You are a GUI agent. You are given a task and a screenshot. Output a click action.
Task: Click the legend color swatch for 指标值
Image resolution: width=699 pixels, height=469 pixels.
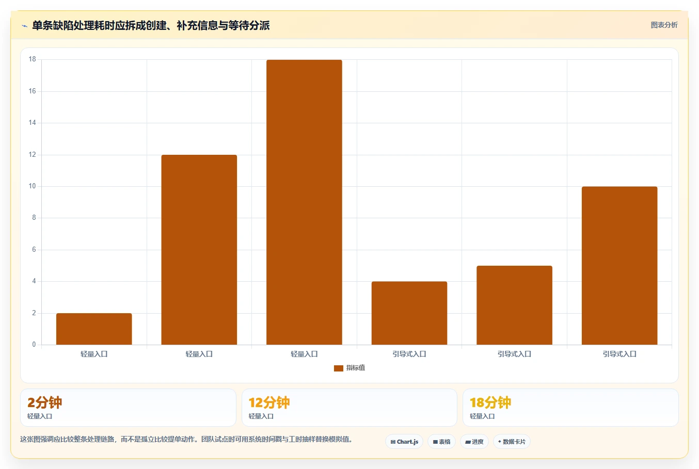[x=339, y=368]
